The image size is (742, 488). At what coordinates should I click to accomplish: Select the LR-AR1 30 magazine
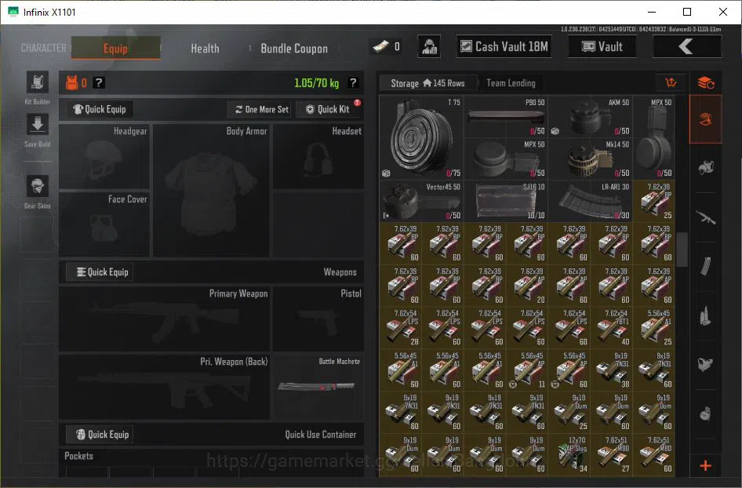point(590,201)
